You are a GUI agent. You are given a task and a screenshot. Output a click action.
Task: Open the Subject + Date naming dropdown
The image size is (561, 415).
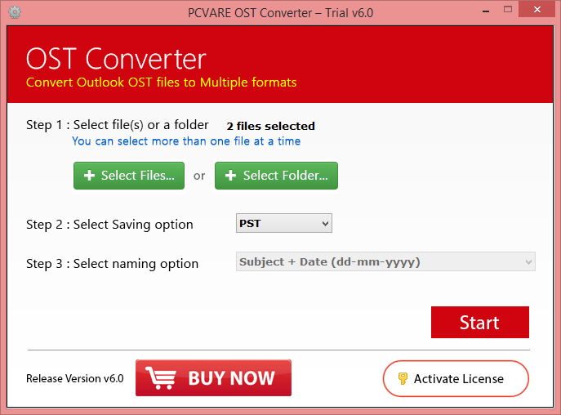385,261
